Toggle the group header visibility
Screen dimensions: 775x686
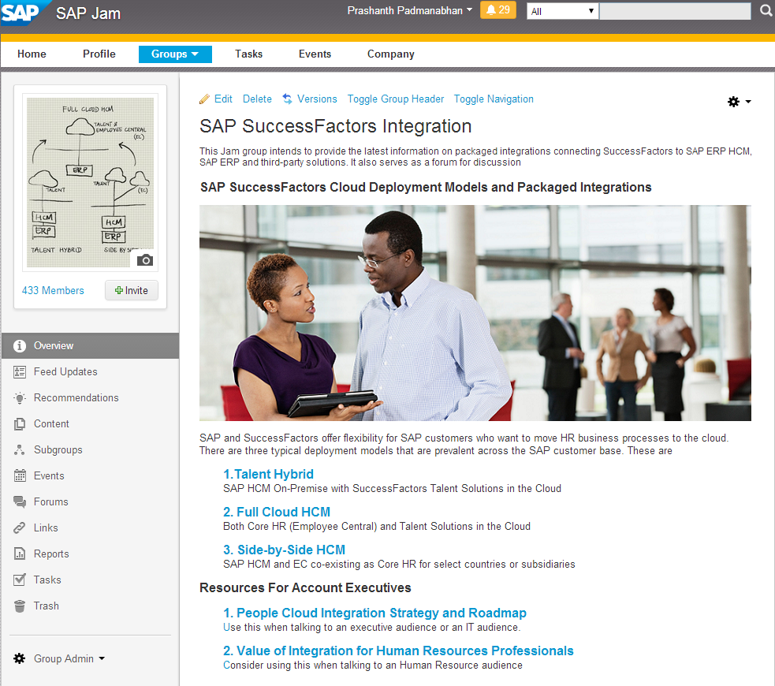tap(395, 99)
